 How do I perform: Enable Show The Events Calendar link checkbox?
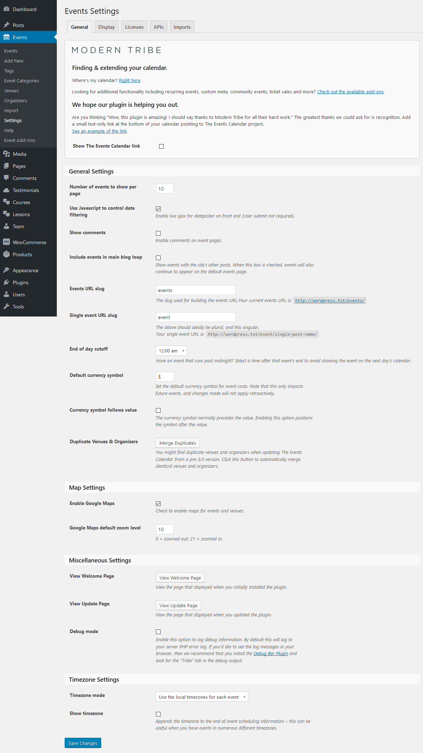162,146
